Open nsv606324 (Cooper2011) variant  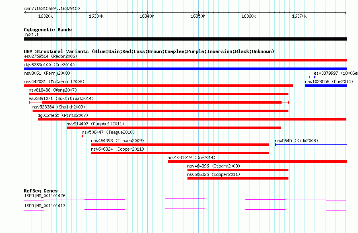(117, 149)
